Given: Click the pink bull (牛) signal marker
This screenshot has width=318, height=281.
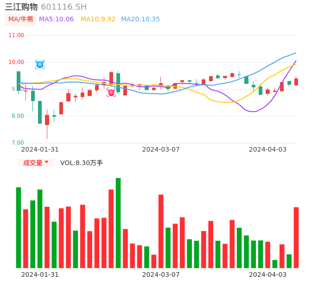Looking at the screenshot, I should pos(111,92).
